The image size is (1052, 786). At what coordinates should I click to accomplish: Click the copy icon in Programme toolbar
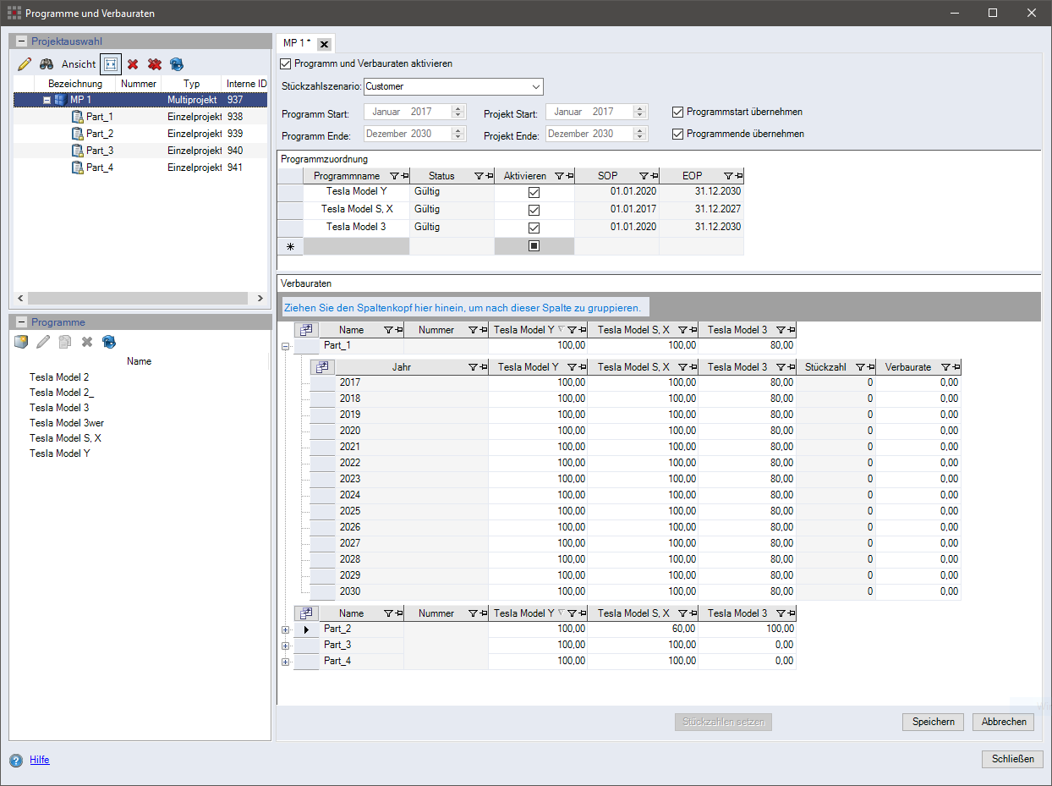pyautogui.click(x=65, y=342)
